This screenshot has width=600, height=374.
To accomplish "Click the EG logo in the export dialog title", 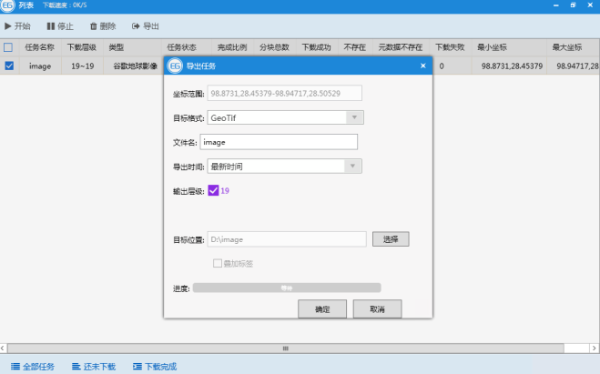I will pyautogui.click(x=174, y=66).
